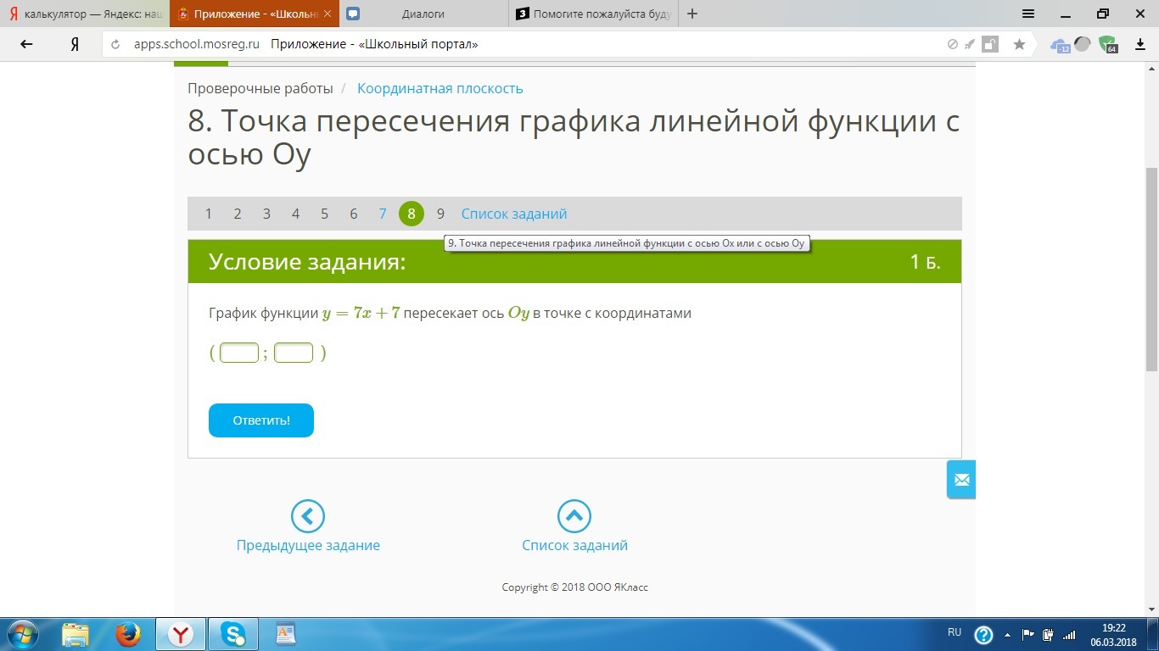Open the weather cloud extension showing -12
Screen dimensions: 1159x651
click(1061, 45)
